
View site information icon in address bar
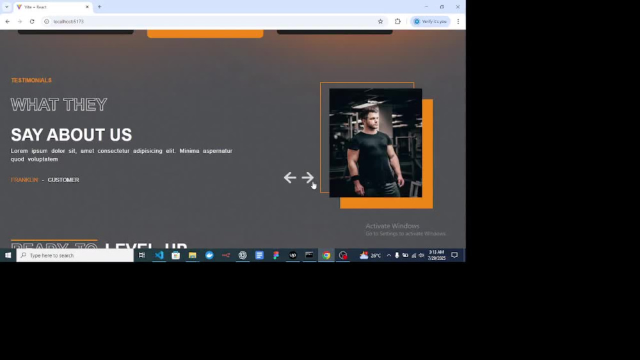tap(47, 21)
